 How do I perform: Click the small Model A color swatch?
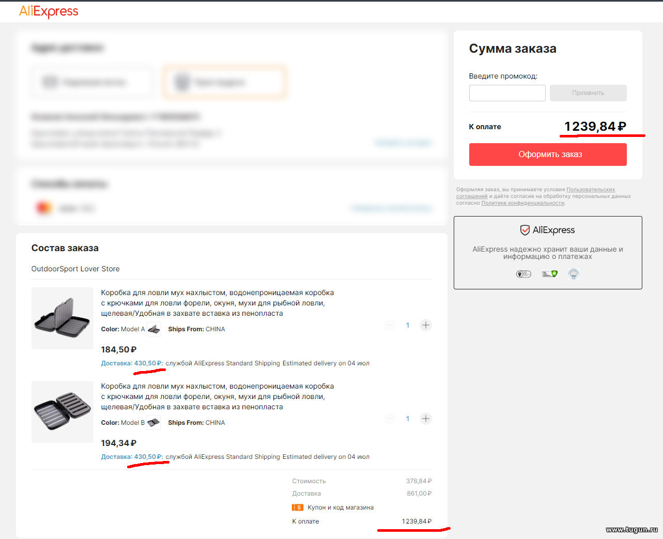tap(154, 329)
